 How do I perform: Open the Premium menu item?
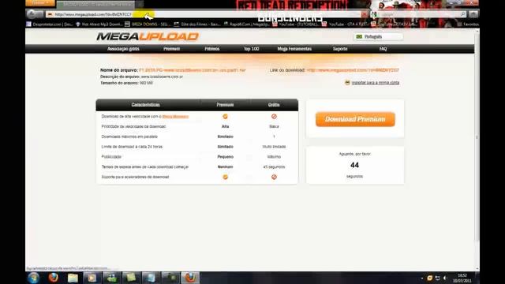[171, 49]
